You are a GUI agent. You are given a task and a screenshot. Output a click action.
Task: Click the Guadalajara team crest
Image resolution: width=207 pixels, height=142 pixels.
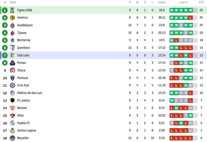click(12, 25)
